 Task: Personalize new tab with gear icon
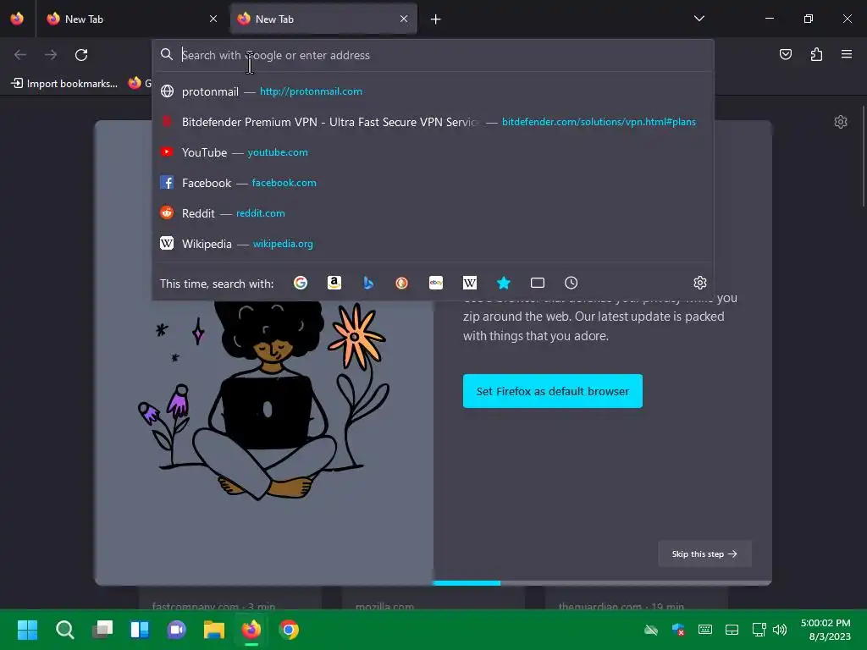tap(841, 122)
